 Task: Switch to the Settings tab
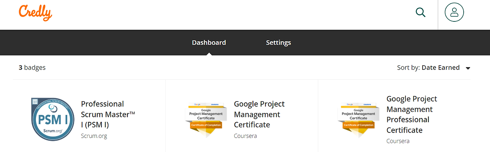(x=278, y=42)
